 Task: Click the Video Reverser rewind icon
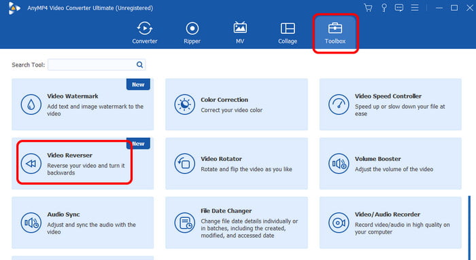tap(31, 164)
